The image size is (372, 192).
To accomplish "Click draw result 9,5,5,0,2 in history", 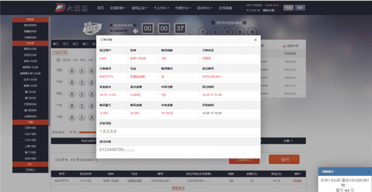I will [290, 94].
